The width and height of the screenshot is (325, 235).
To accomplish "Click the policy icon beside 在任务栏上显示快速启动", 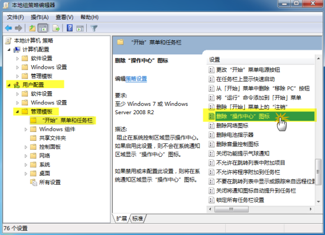I will click(211, 79).
